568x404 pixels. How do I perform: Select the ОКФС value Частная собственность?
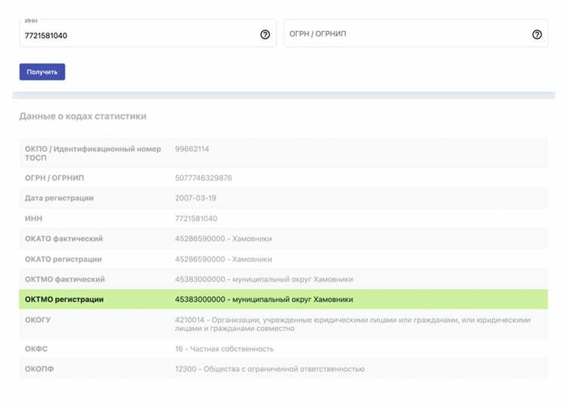click(224, 349)
